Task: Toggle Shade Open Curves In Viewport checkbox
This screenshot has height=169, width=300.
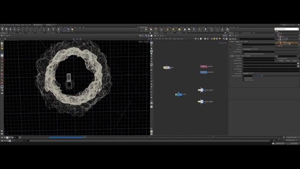Action: coord(243,54)
